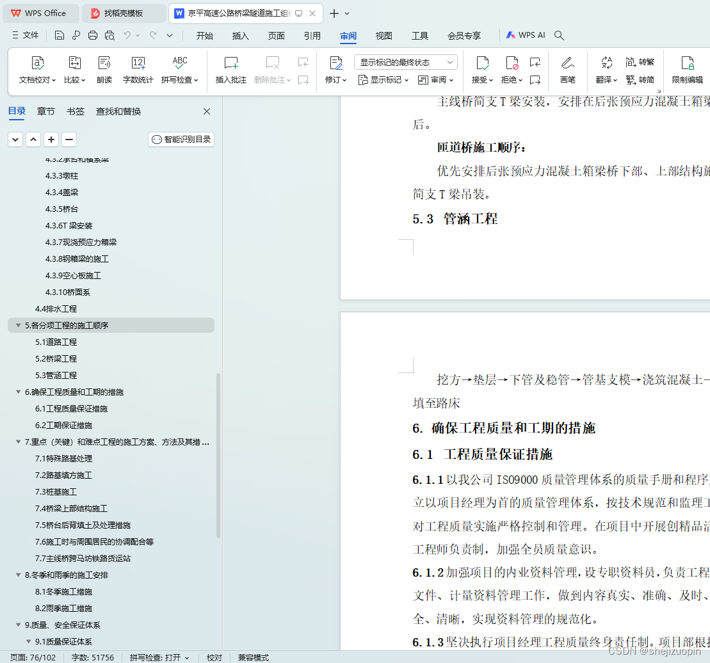Screen dimensions: 710x663
Task: Click the 翻译 translate icon
Action: pyautogui.click(x=607, y=70)
